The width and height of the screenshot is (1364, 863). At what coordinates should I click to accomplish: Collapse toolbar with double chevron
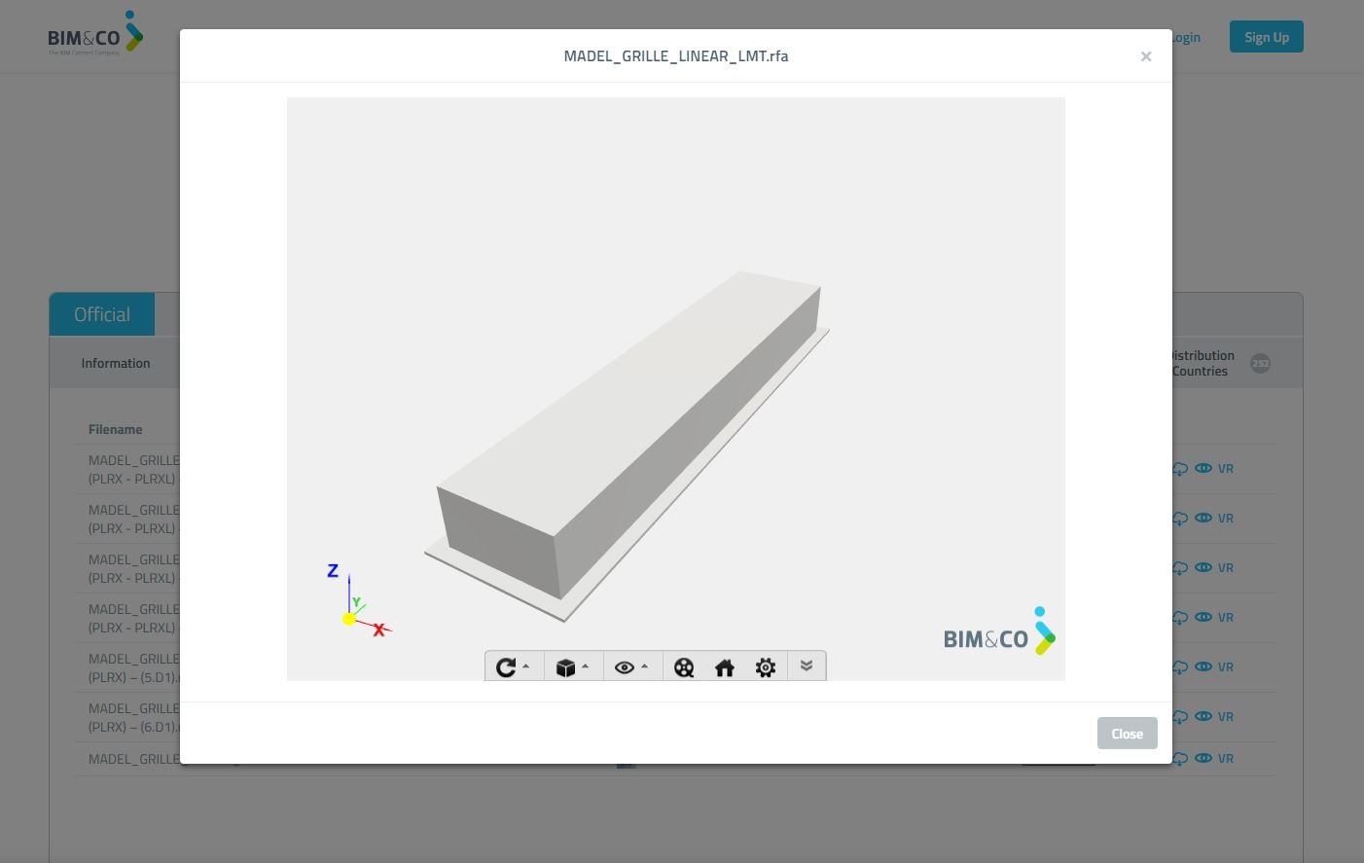[x=807, y=665]
